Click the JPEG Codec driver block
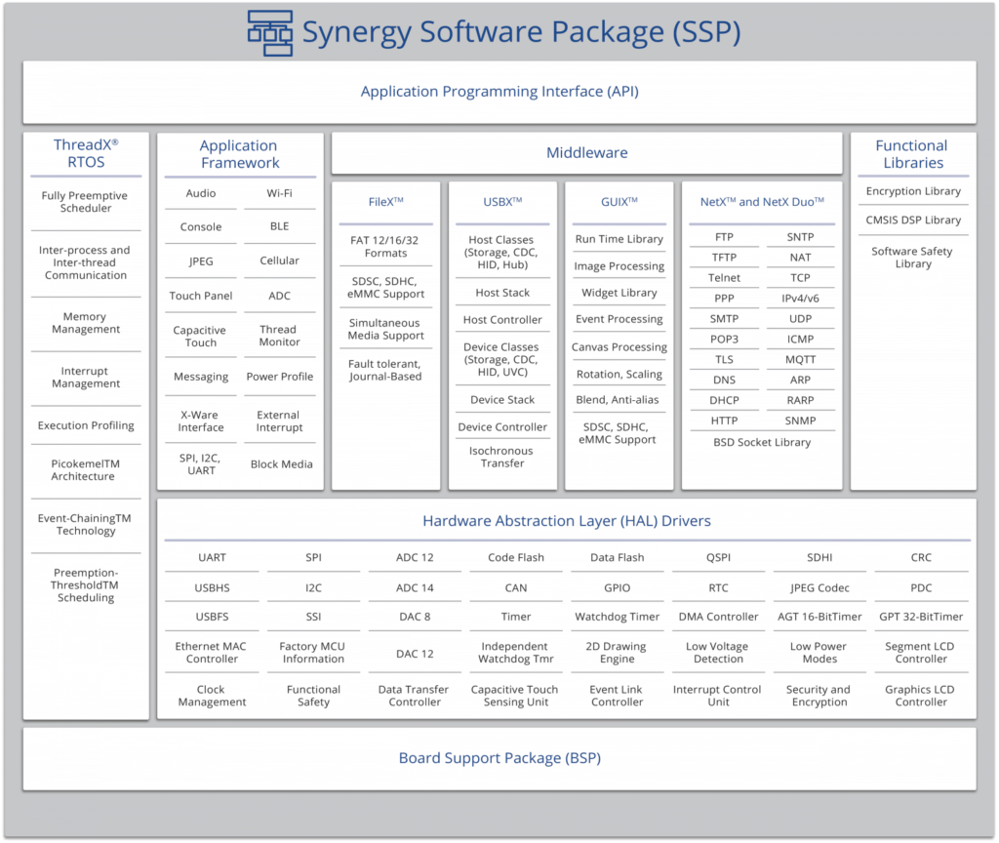The width and height of the screenshot is (999, 843). pos(819,587)
